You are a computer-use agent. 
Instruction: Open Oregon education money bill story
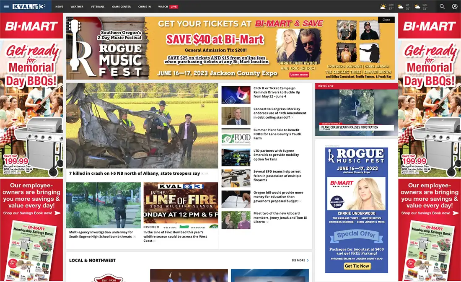click(x=278, y=197)
